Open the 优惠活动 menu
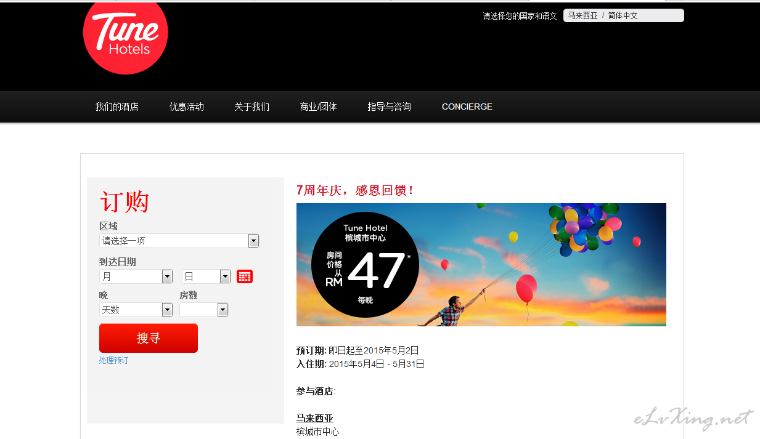The image size is (760, 439). pyautogui.click(x=187, y=107)
